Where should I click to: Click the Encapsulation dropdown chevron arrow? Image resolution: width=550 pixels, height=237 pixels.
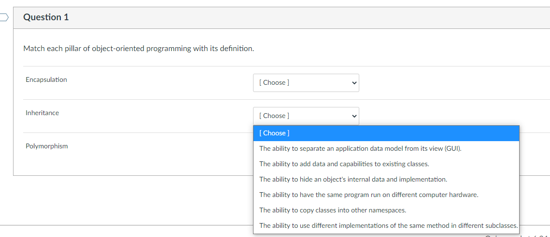point(354,83)
